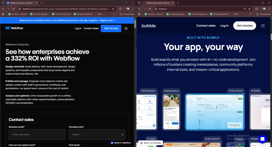Click Log in on Bubble header
This screenshot has height=147, width=272.
coord(224,26)
